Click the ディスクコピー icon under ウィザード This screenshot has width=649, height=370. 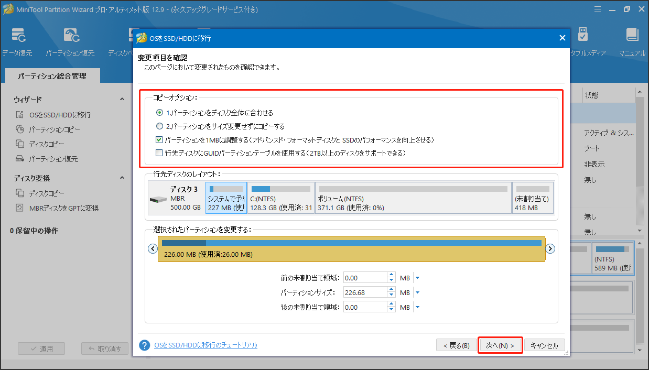click(19, 144)
